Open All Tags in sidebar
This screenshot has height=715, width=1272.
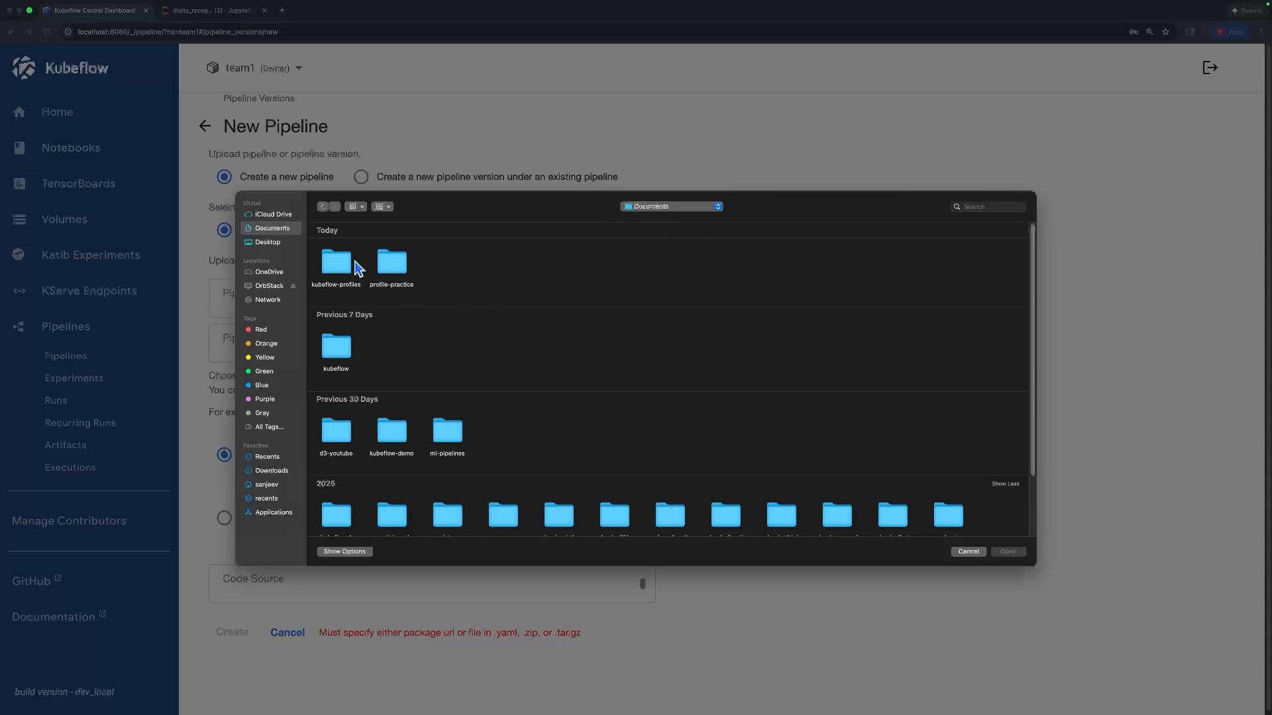click(x=270, y=427)
